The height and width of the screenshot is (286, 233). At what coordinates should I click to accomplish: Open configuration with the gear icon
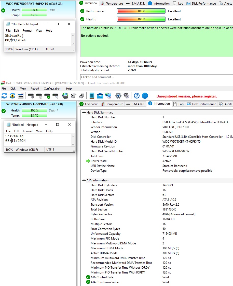[x=118, y=96]
